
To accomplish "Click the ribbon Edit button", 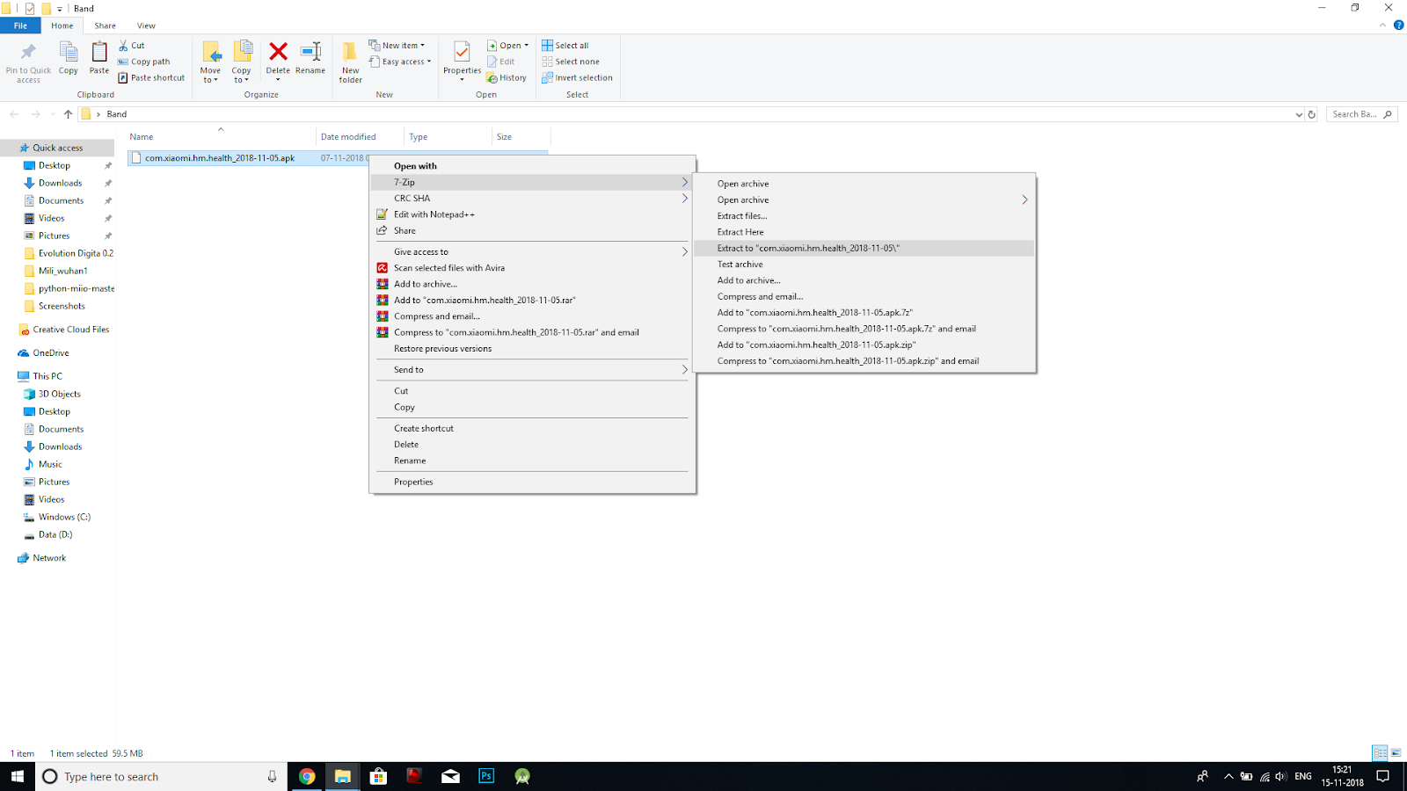I will pos(501,62).
